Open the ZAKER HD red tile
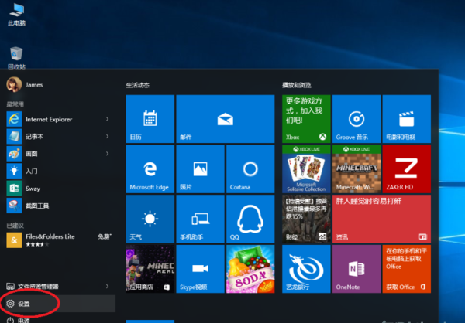The height and width of the screenshot is (323, 465). [x=406, y=169]
